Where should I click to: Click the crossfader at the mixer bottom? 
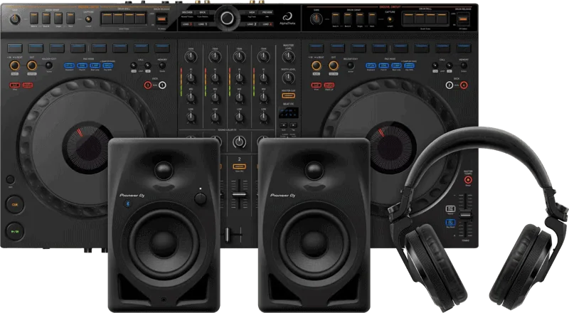pos(228,234)
